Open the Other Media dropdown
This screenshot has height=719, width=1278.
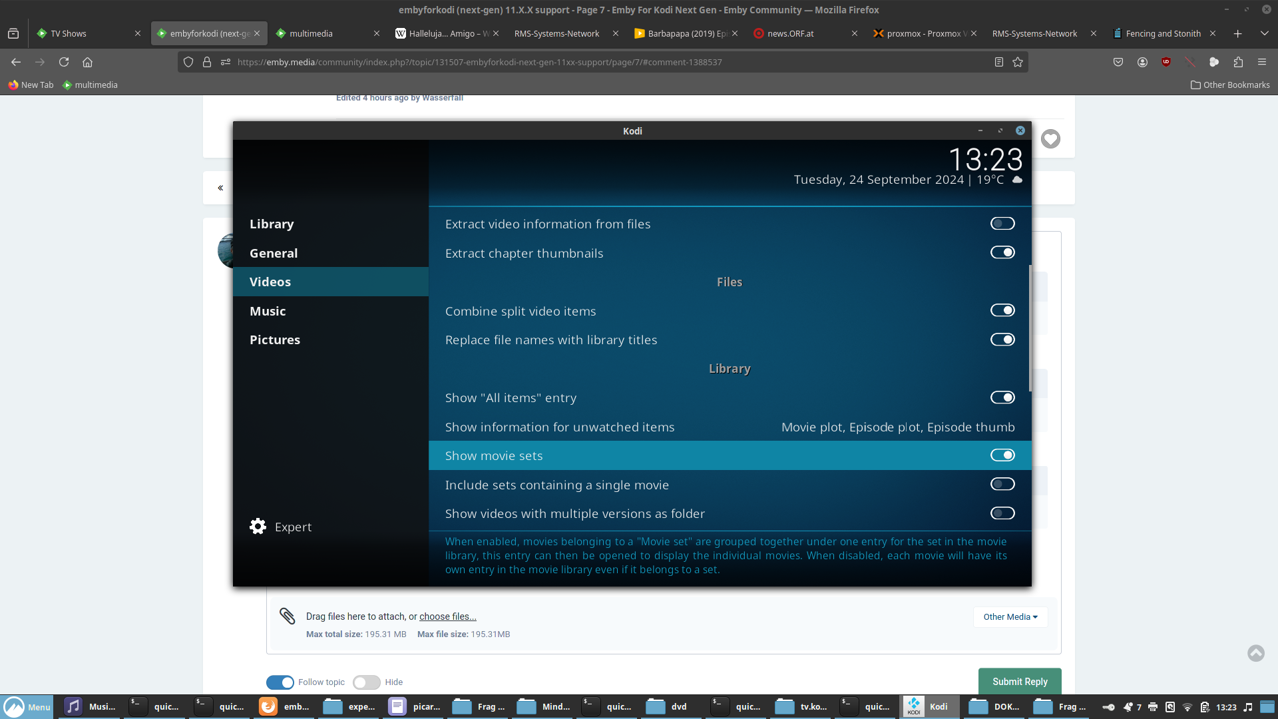click(x=1010, y=616)
